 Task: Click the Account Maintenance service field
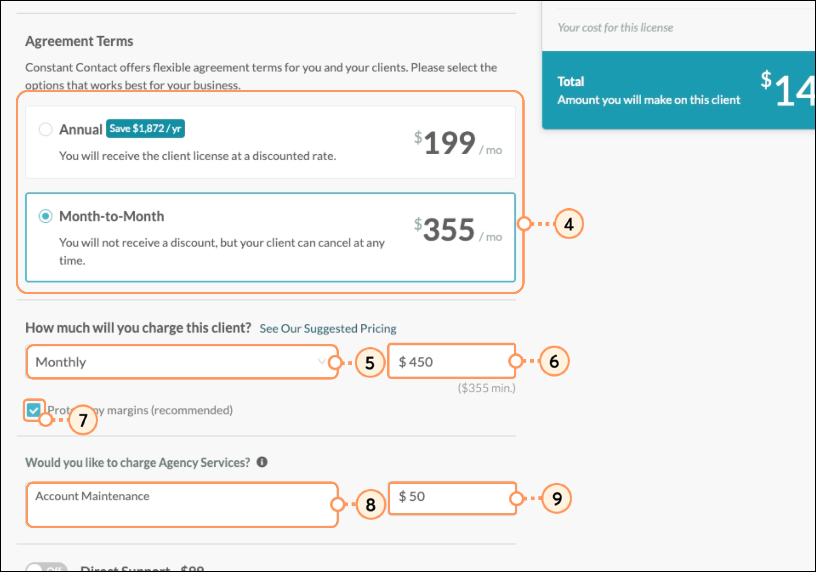coord(182,504)
